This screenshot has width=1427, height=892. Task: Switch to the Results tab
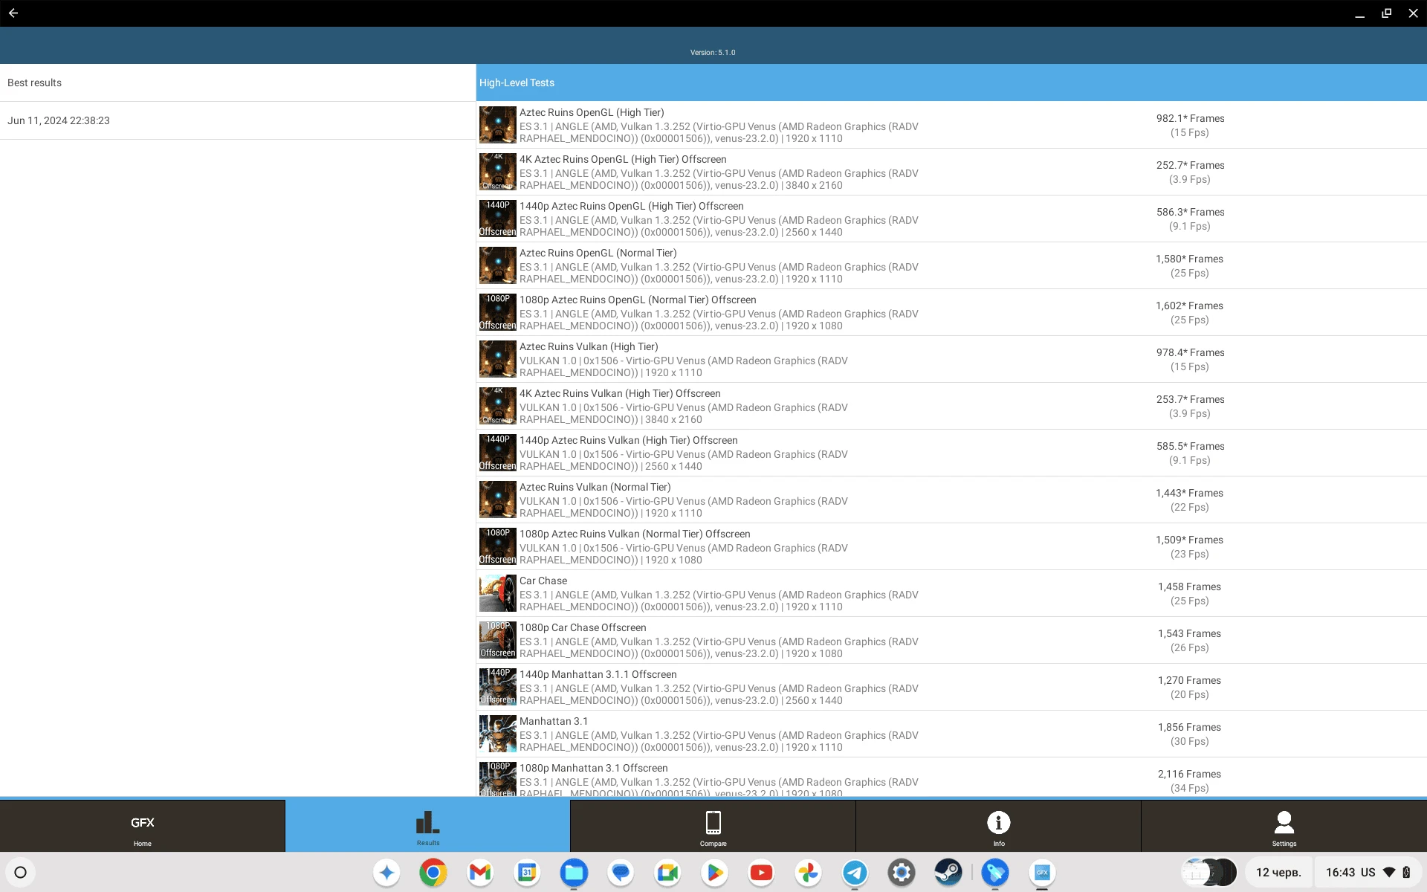[x=427, y=826]
